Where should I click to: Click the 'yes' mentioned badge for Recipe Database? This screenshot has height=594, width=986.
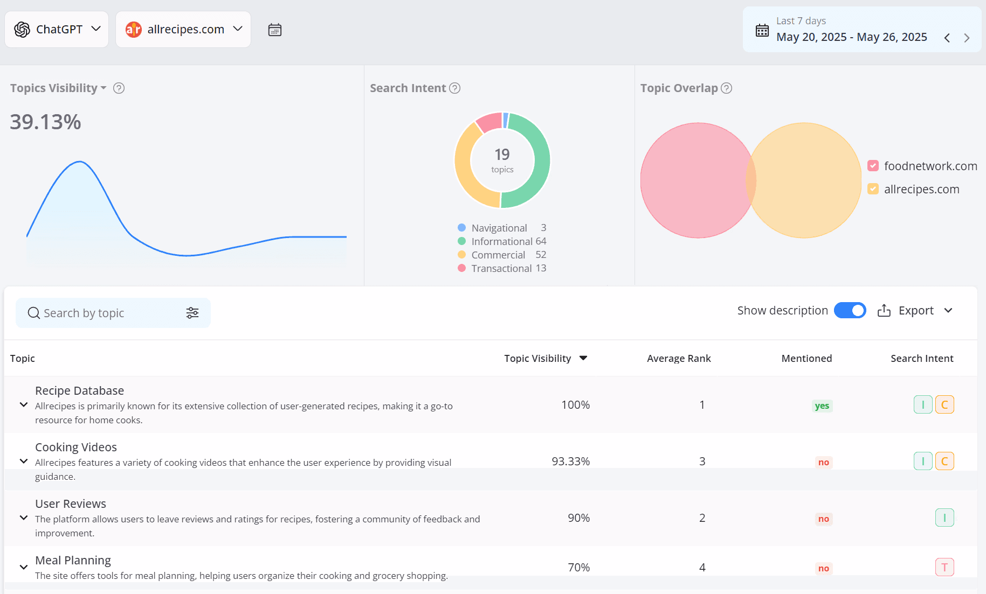[x=822, y=406]
